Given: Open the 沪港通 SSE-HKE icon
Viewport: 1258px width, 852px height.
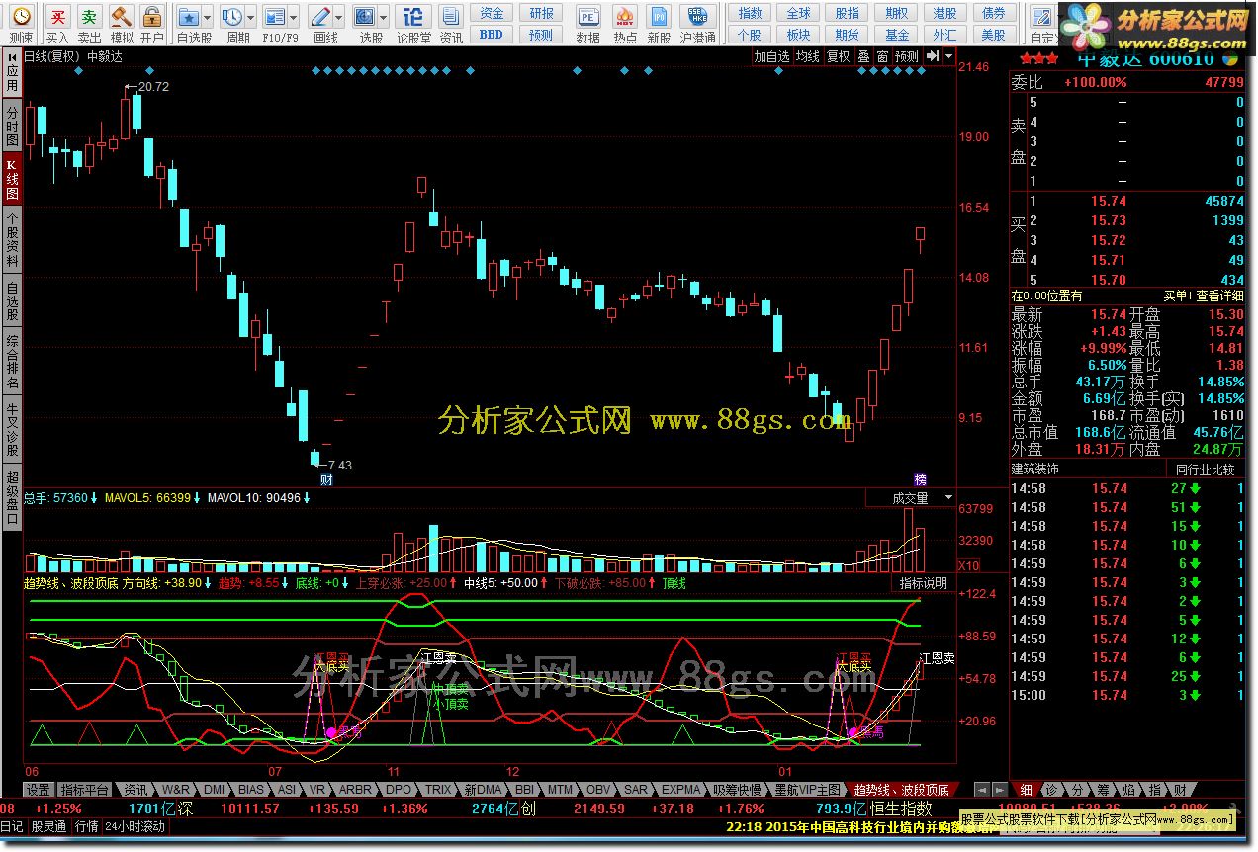Looking at the screenshot, I should pyautogui.click(x=698, y=24).
